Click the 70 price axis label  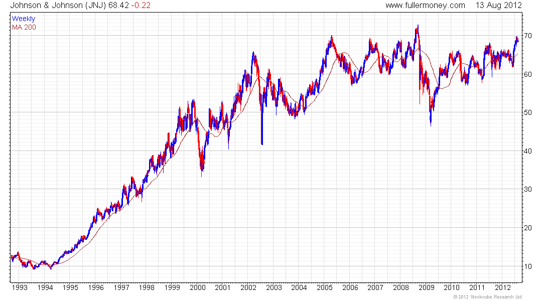tap(528, 36)
